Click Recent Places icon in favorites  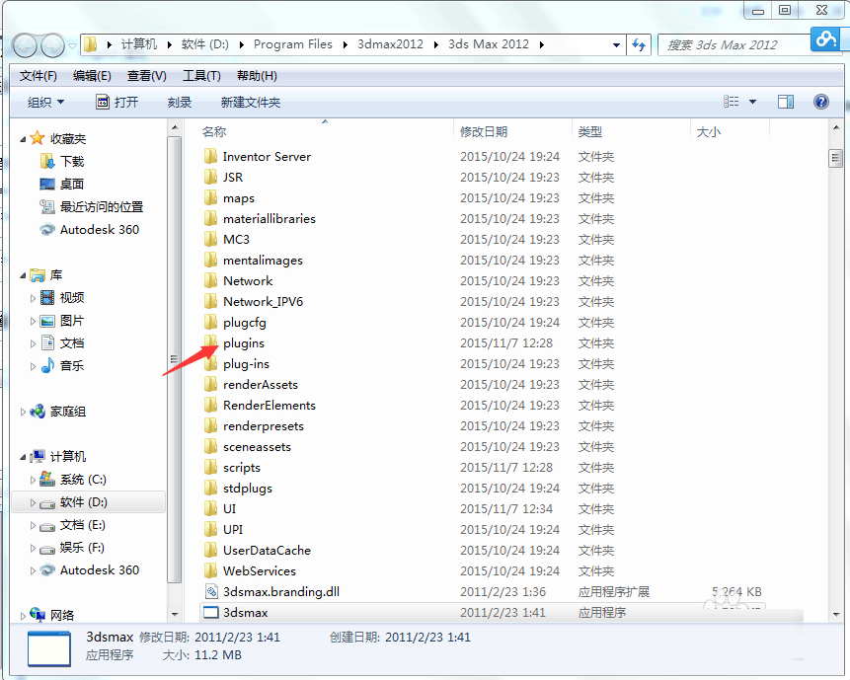pos(47,206)
